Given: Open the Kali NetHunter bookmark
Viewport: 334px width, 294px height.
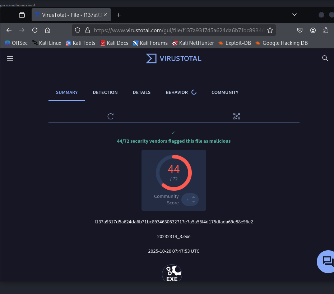Looking at the screenshot, I should (x=193, y=43).
